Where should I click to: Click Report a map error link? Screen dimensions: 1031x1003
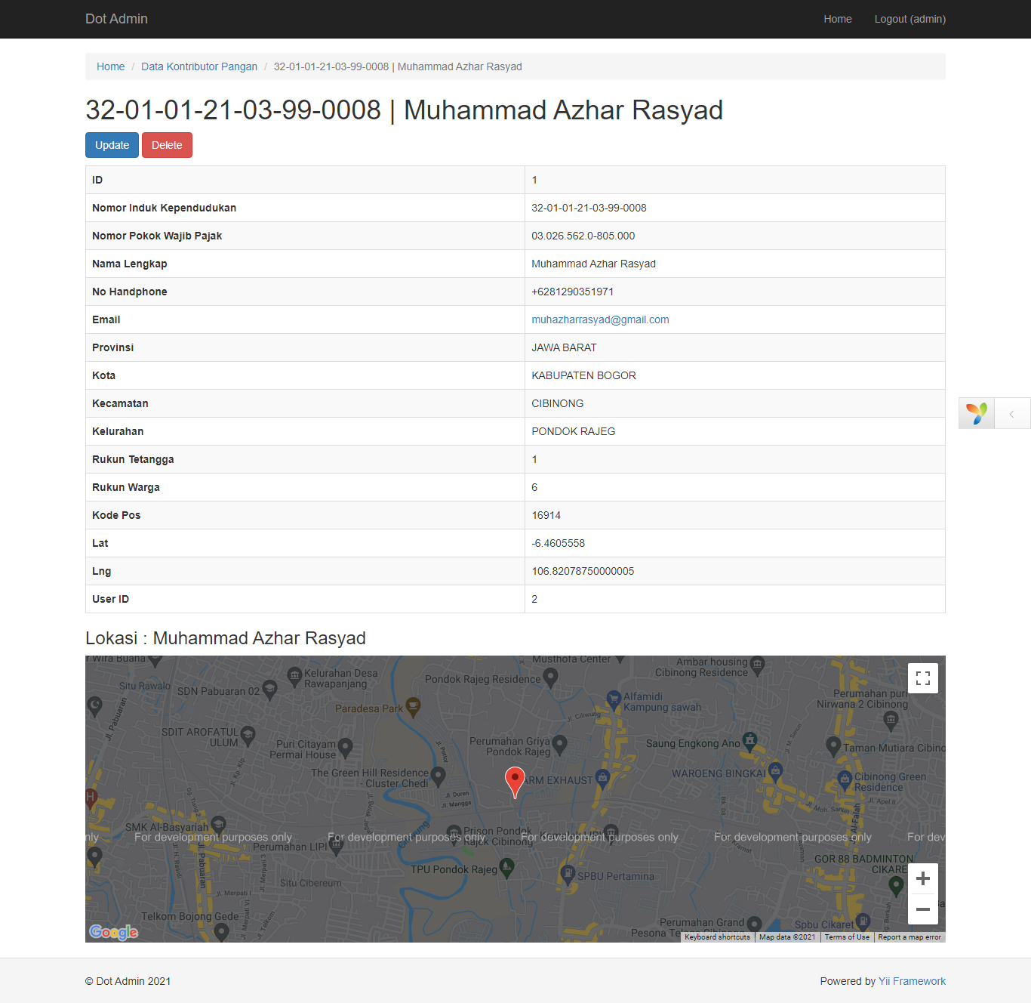tap(909, 937)
